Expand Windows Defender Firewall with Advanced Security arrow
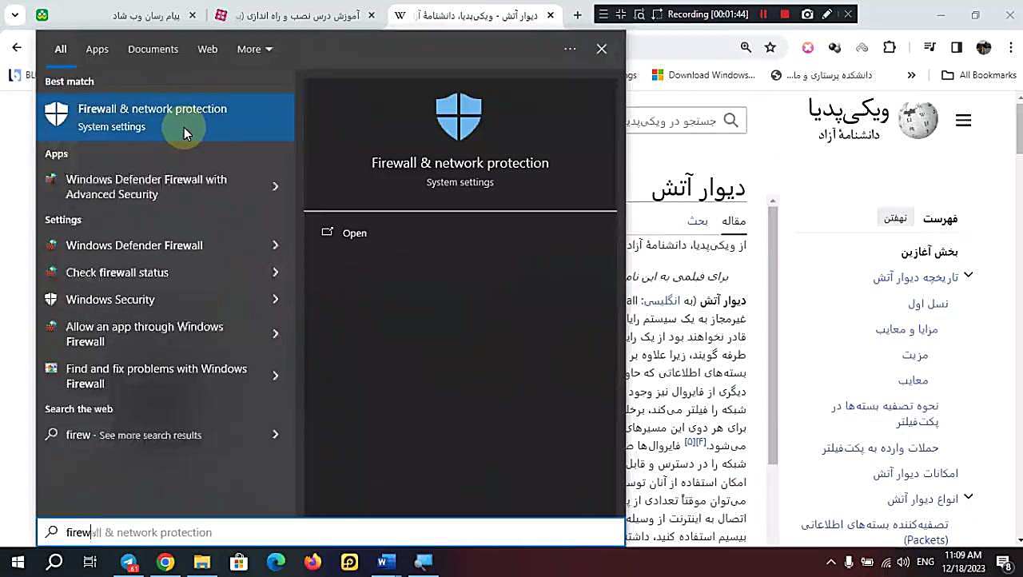Viewport: 1023px width, 577px height. tap(275, 186)
